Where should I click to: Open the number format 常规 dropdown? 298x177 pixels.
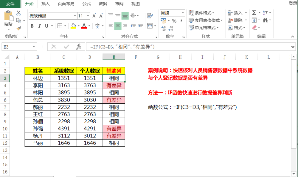pos(183,13)
